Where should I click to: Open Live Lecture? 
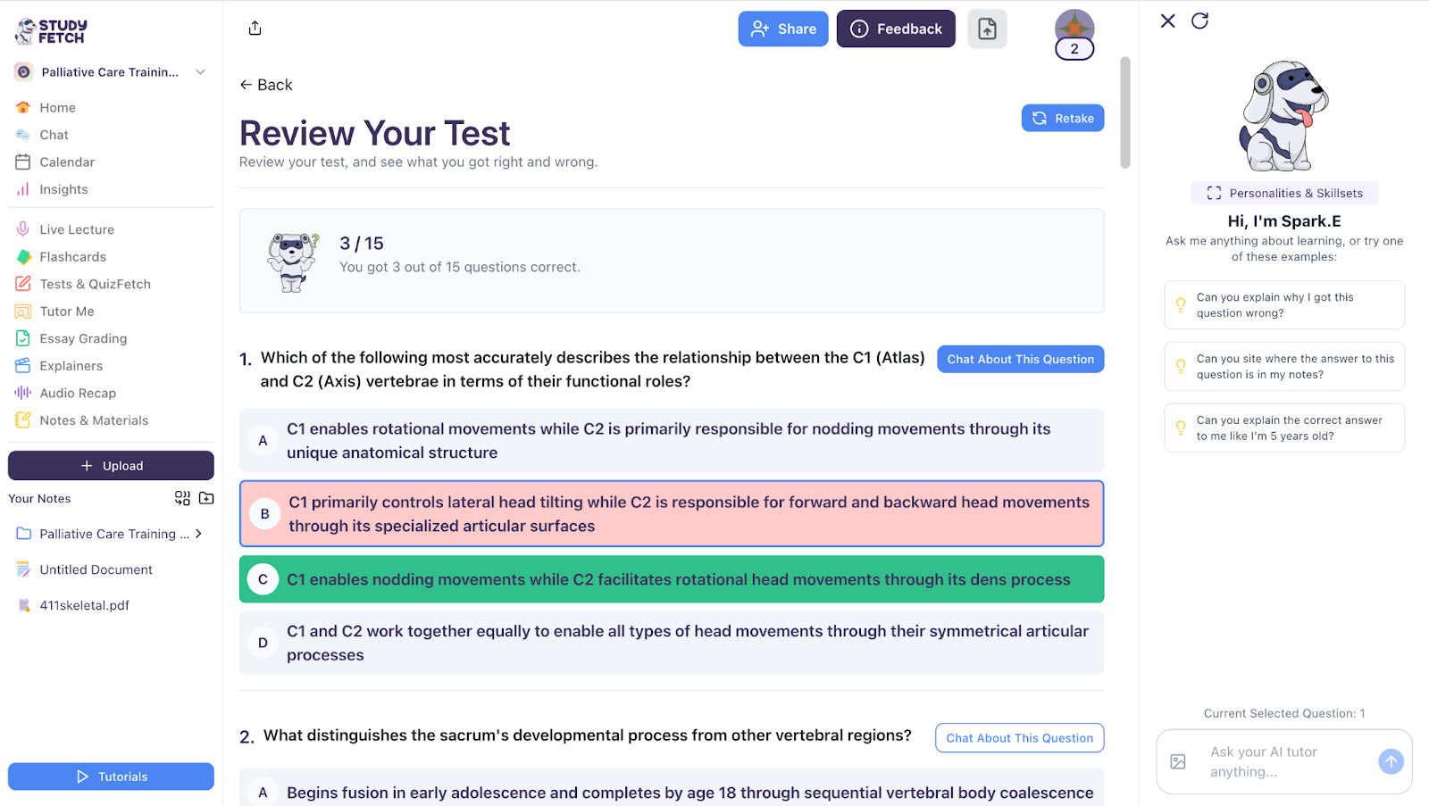[x=75, y=229]
